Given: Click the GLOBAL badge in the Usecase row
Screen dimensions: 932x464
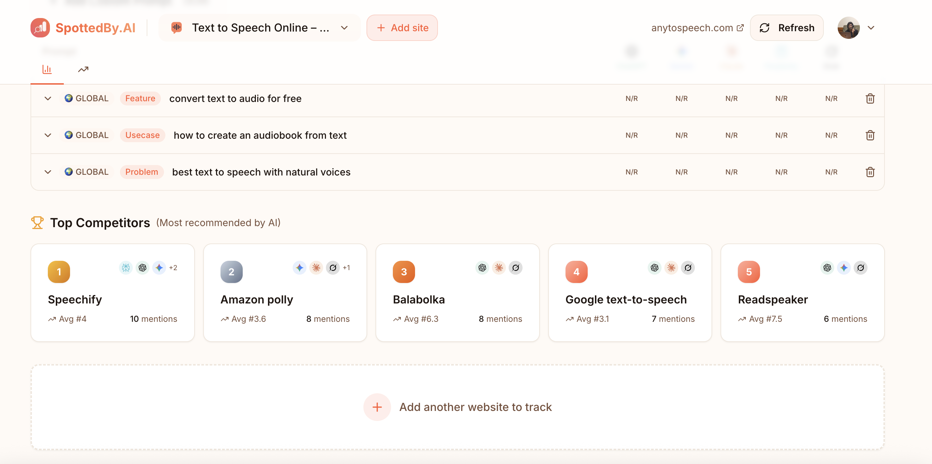Looking at the screenshot, I should 86,135.
